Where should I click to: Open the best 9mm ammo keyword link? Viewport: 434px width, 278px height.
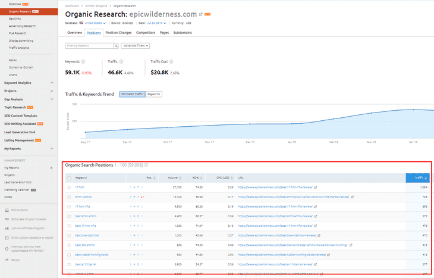point(86,216)
